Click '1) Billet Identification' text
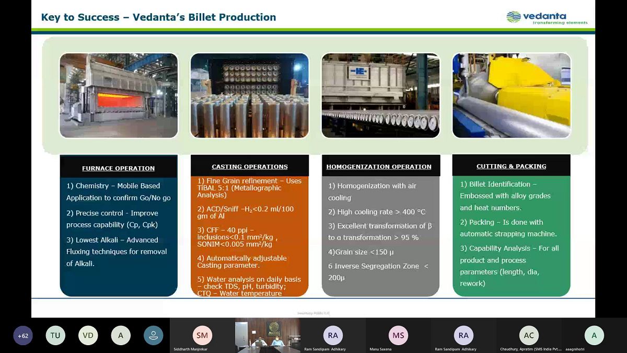This screenshot has height=353, width=627. 505,196
